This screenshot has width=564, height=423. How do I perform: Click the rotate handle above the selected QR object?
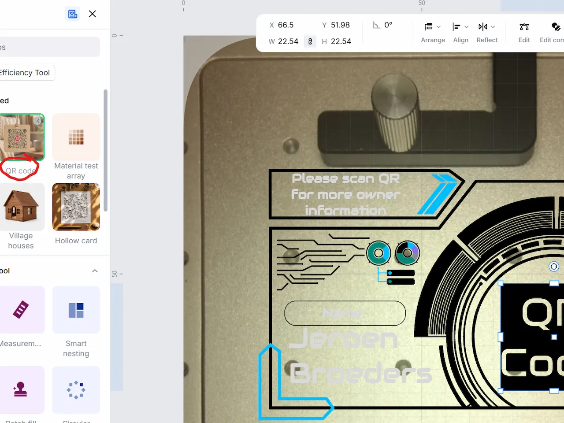coord(554,266)
